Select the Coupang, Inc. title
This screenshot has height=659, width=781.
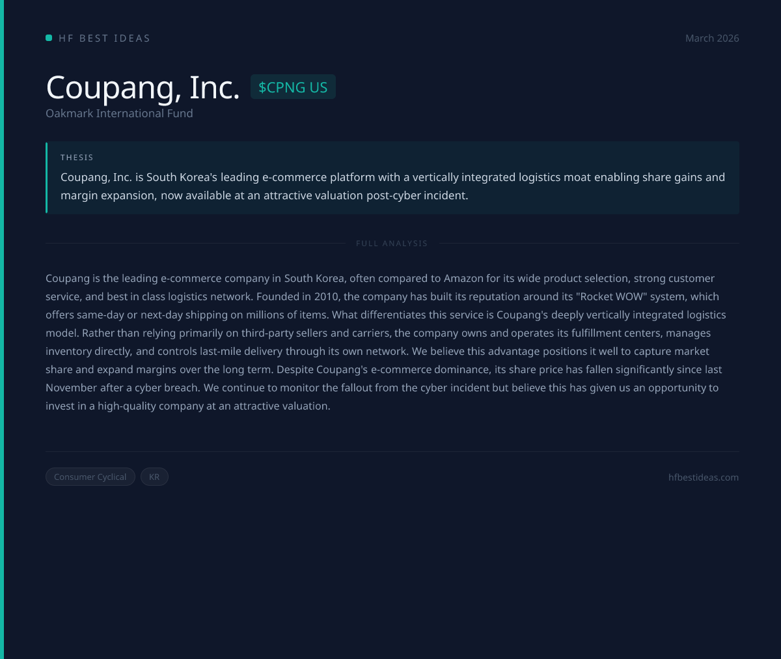pos(143,87)
